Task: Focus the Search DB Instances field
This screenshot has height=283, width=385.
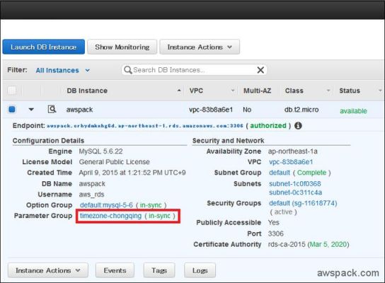Action: coord(194,70)
